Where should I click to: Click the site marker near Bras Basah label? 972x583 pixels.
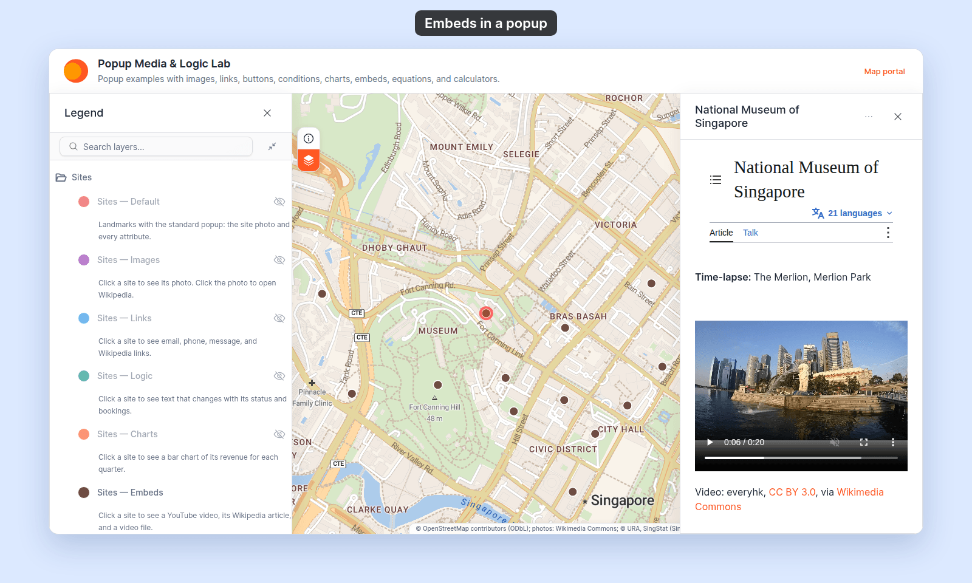point(565,328)
